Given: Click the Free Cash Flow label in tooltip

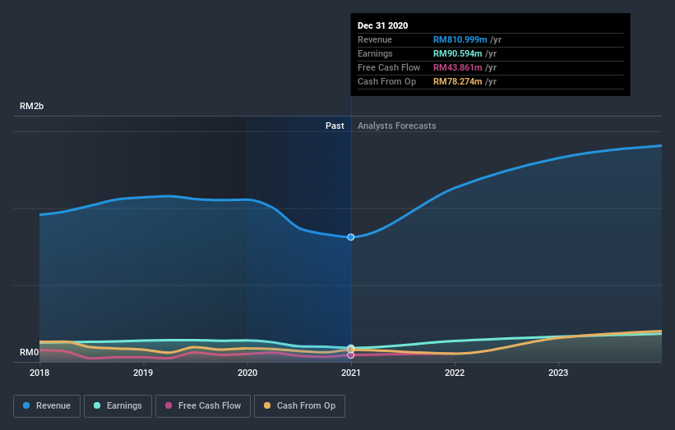Looking at the screenshot, I should [x=389, y=67].
